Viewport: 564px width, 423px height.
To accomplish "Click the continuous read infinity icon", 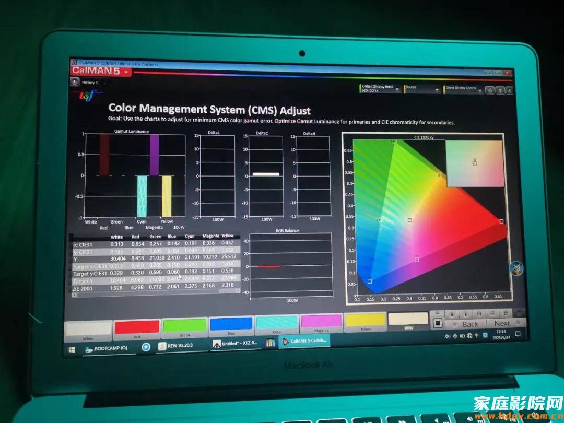I will (x=492, y=313).
